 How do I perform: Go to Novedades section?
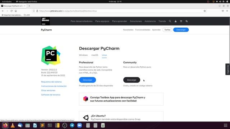pos(128,30)
